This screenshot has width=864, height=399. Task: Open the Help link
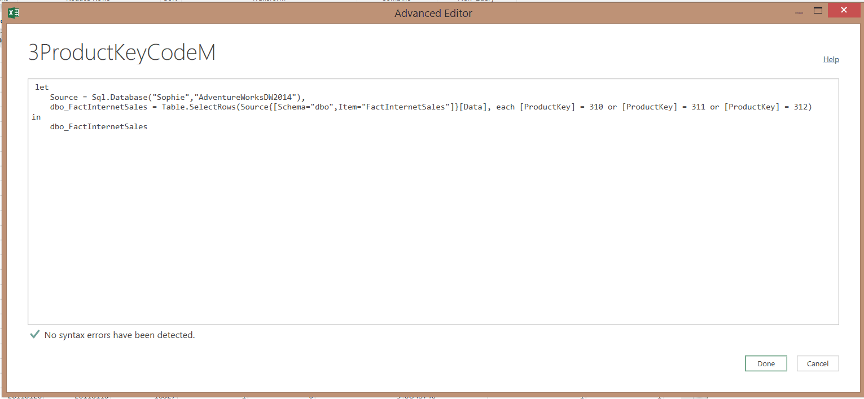(x=831, y=59)
